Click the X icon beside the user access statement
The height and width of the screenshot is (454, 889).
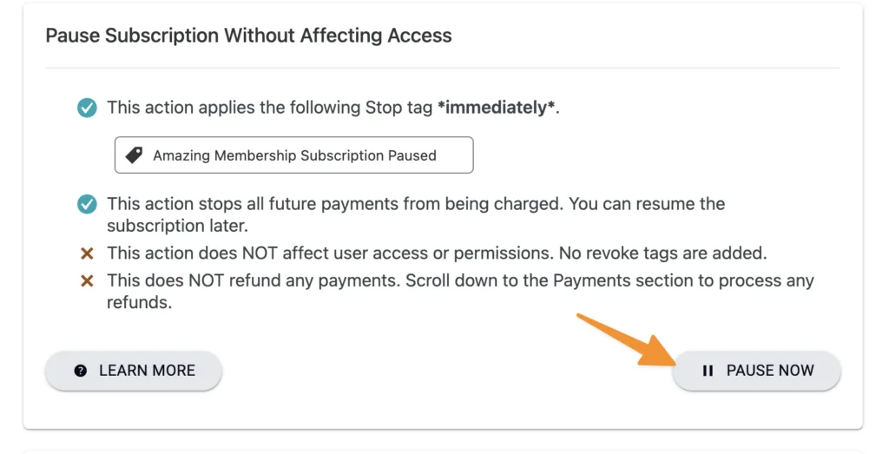(87, 254)
